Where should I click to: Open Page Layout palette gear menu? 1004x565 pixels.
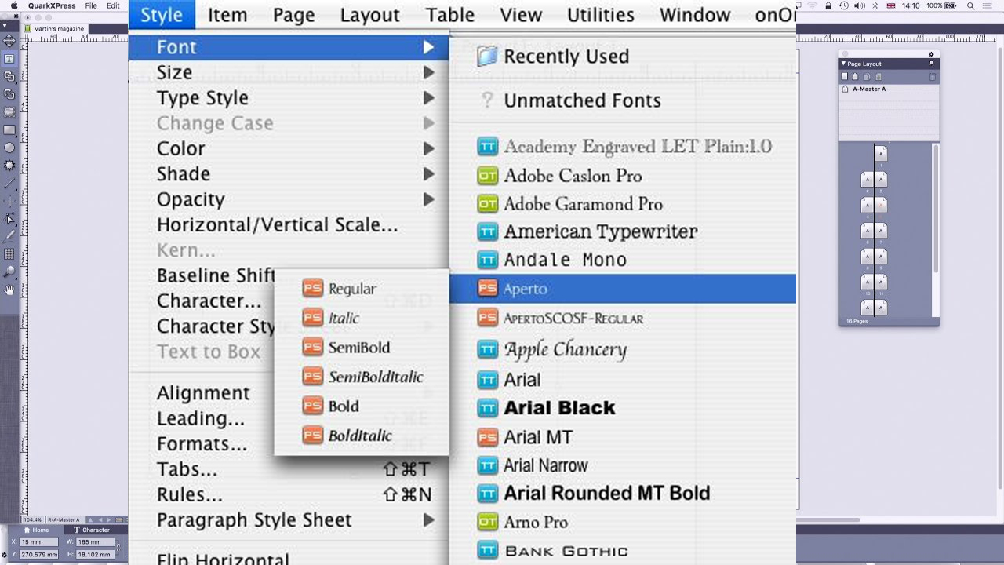pyautogui.click(x=931, y=54)
